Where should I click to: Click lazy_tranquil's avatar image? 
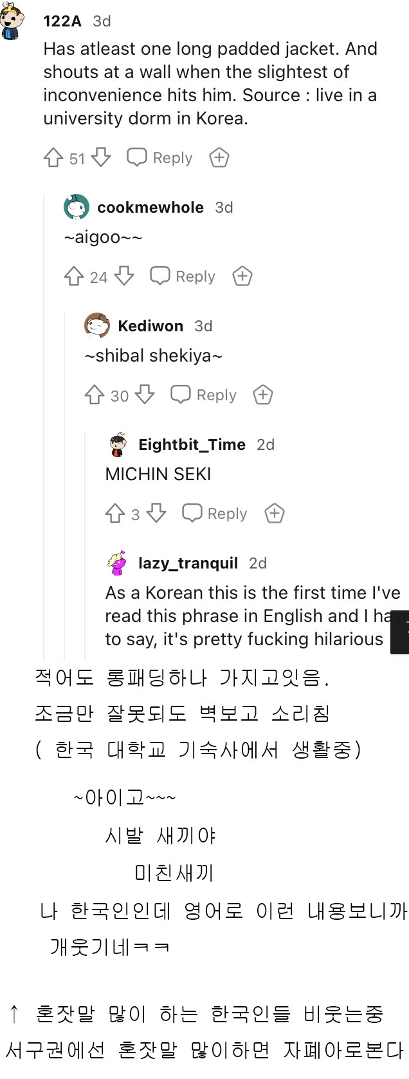pos(117,563)
